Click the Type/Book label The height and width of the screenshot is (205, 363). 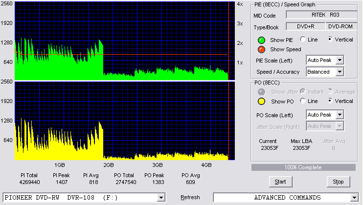(266, 27)
